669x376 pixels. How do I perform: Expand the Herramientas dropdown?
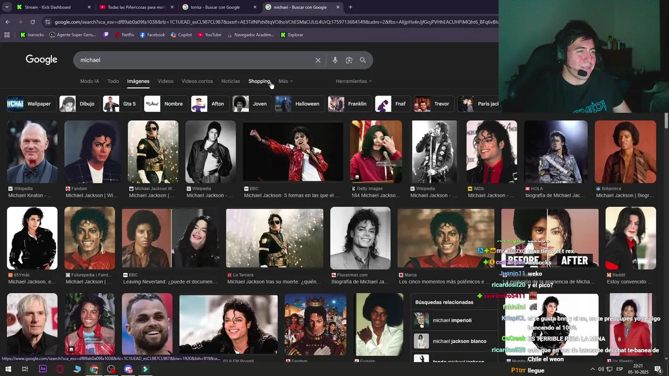pyautogui.click(x=354, y=81)
